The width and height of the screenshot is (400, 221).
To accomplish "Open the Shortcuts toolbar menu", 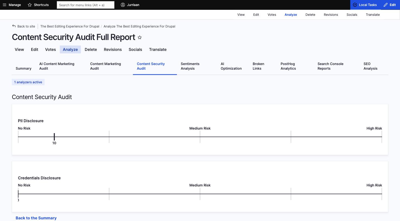I will (38, 5).
